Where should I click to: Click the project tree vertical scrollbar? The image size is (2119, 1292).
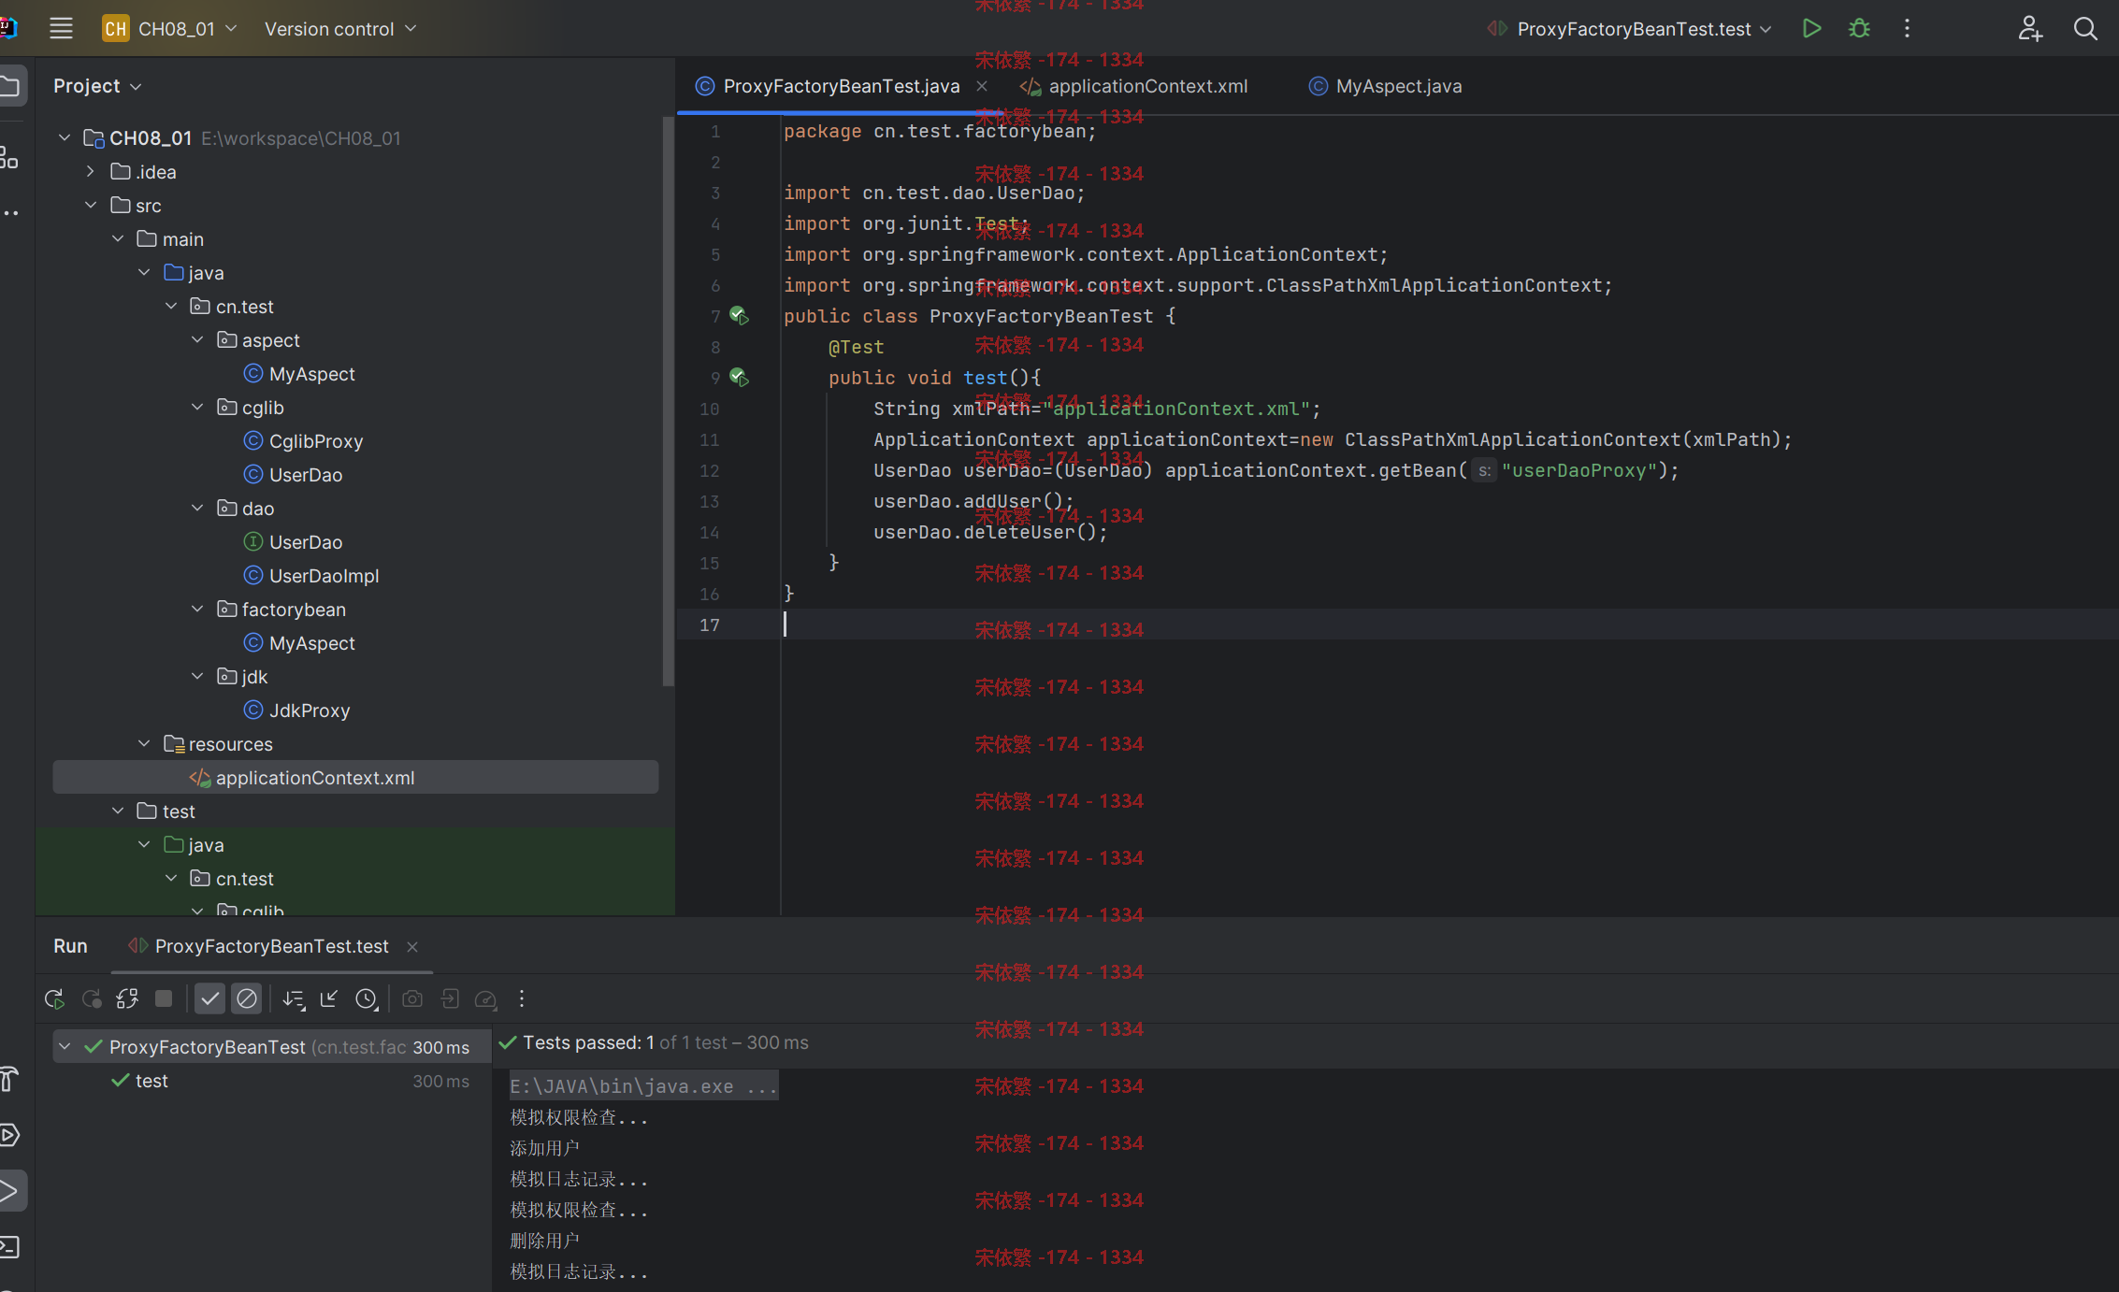pos(668,402)
